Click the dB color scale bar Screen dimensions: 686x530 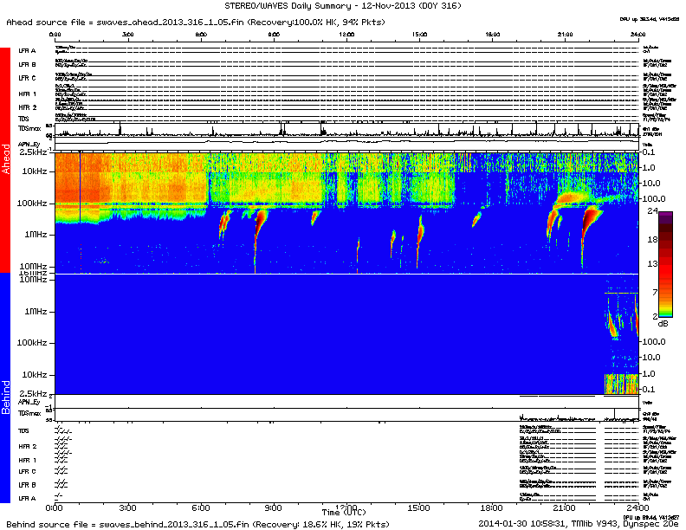[x=666, y=264]
